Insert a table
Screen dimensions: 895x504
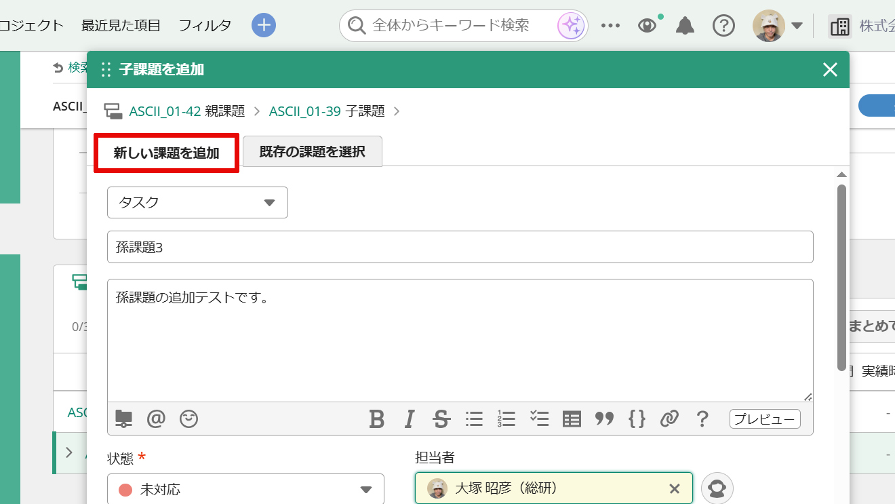(x=572, y=419)
